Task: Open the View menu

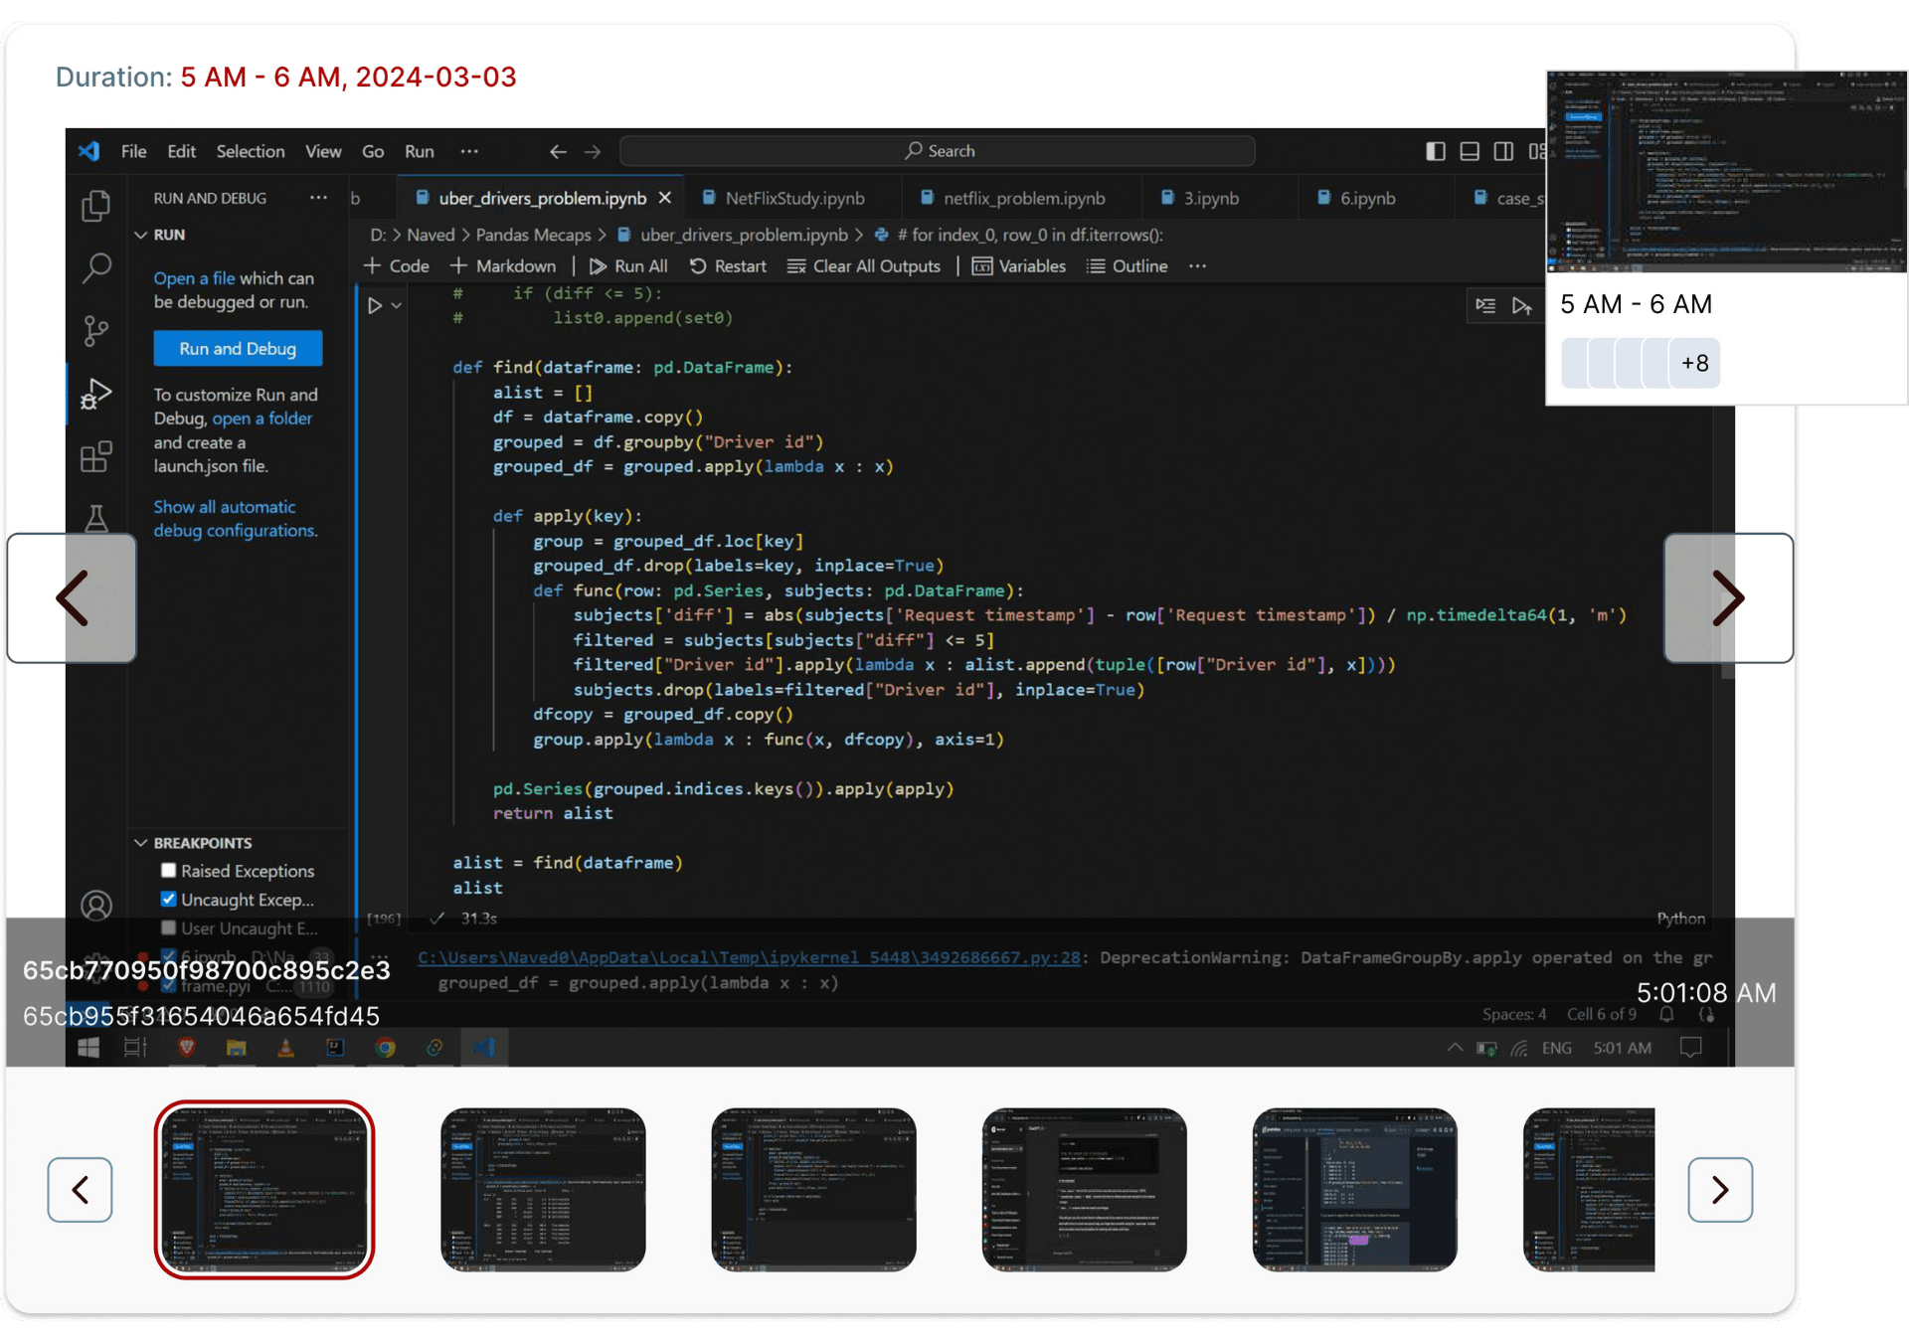Action: tap(323, 151)
